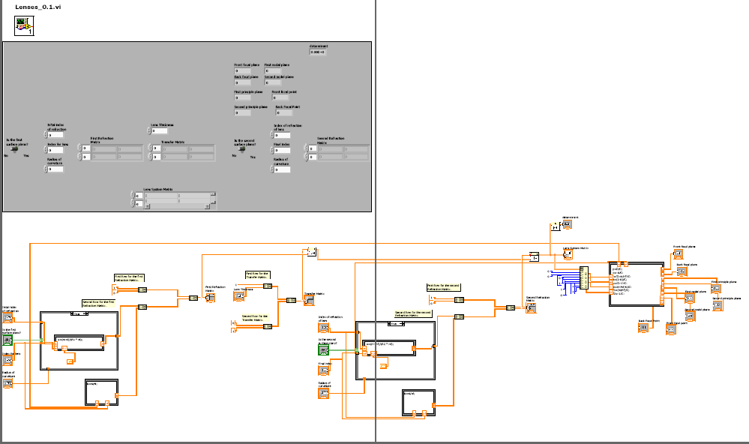Select the Back Focal Point indicator terminal
The width and height of the screenshot is (749, 444).
(x=643, y=328)
